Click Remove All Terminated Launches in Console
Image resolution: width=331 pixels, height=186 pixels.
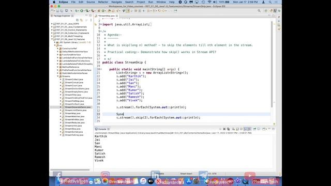[x=228, y=129]
